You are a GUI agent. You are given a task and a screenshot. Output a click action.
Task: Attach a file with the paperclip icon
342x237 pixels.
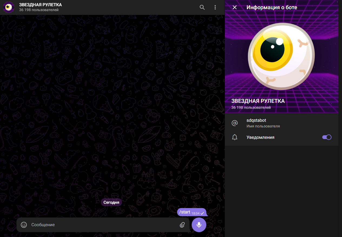(x=182, y=225)
